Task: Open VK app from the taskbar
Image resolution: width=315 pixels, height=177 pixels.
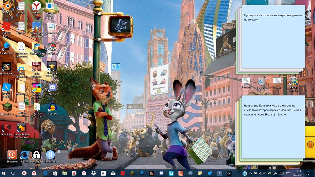Action: (219, 173)
